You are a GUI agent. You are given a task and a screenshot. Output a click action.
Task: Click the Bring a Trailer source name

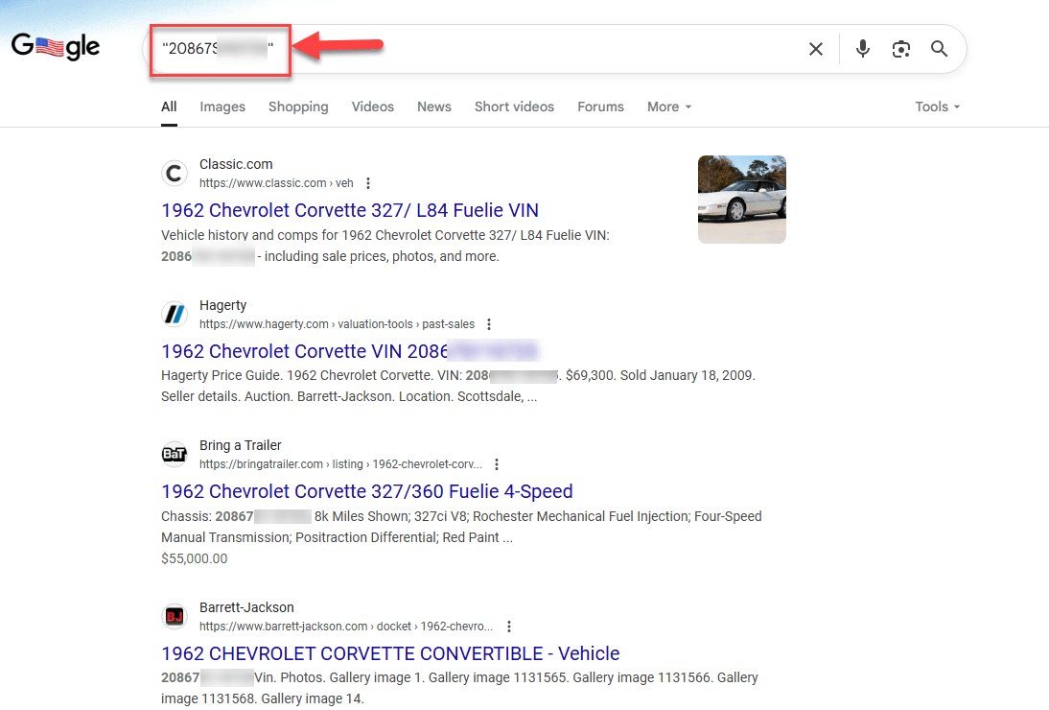click(240, 445)
